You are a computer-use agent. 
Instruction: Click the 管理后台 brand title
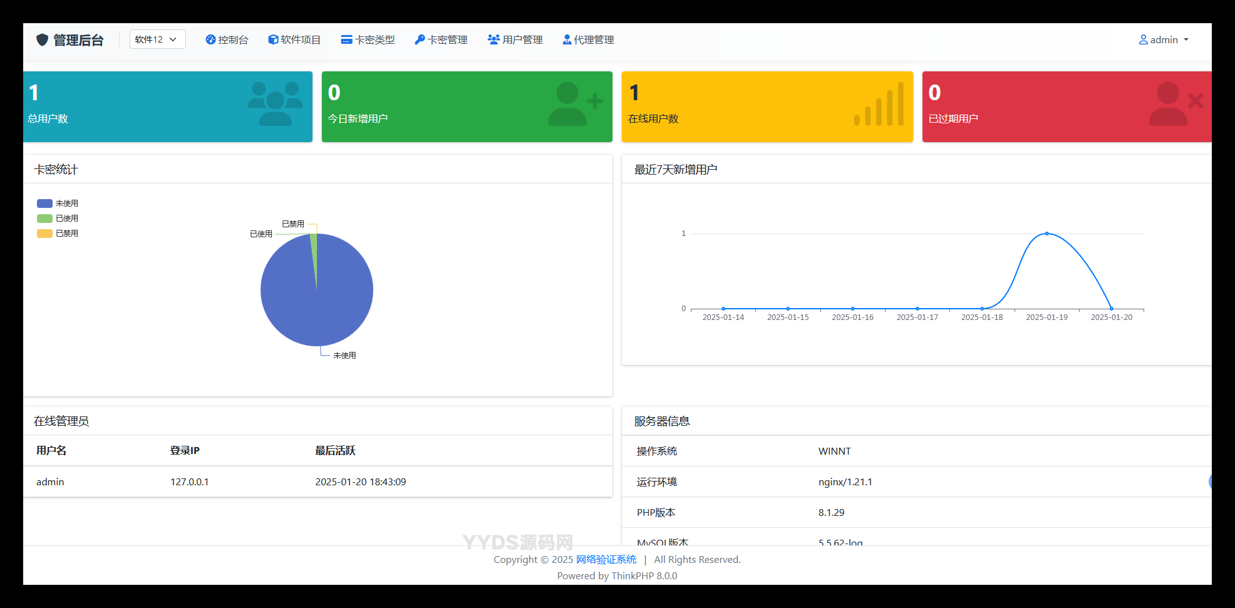tap(78, 41)
